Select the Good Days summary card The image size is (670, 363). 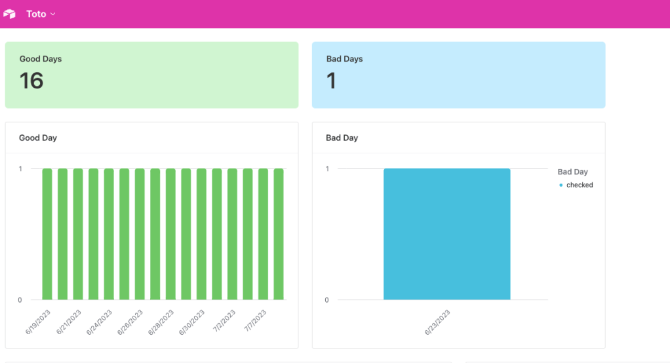[151, 75]
